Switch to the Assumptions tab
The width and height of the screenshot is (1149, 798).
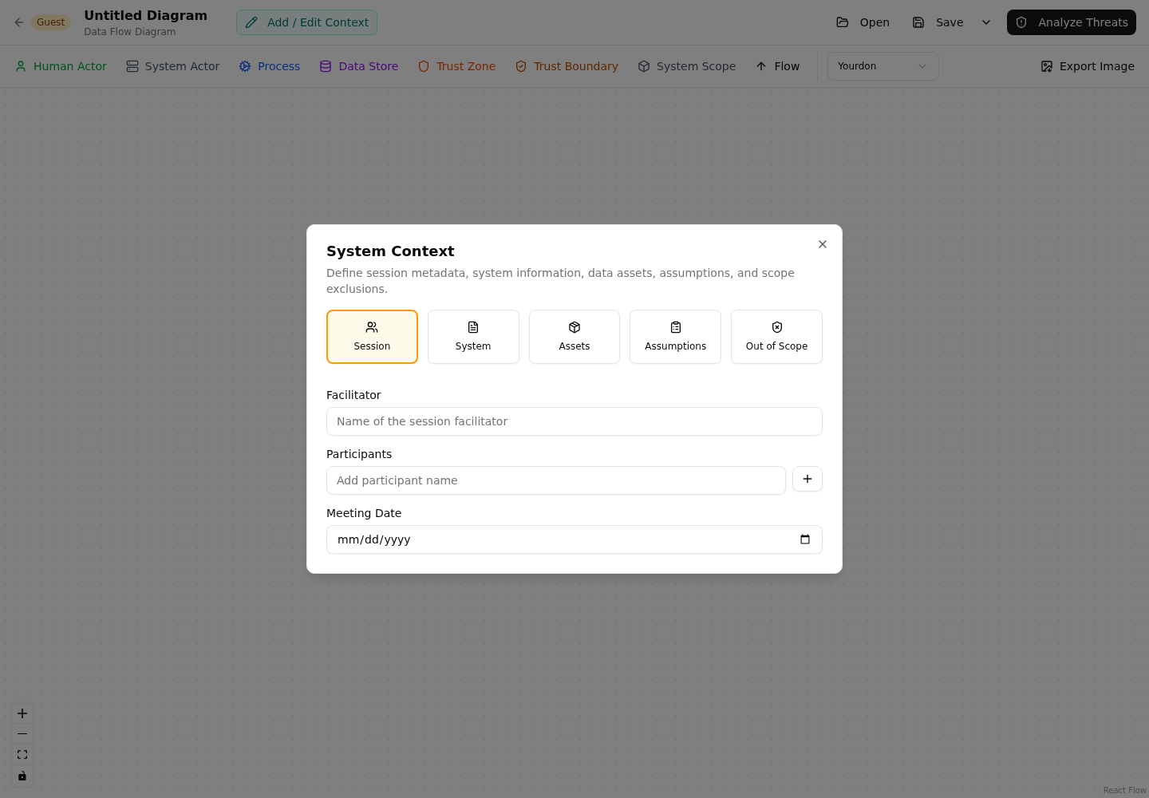click(x=675, y=337)
